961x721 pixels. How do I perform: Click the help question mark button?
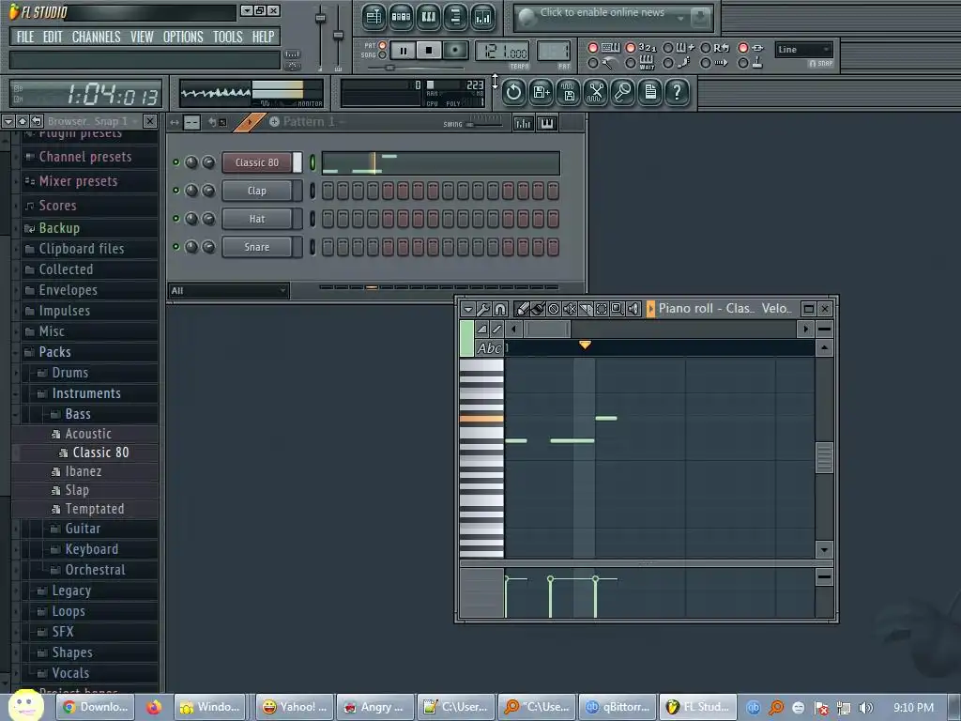pyautogui.click(x=678, y=93)
